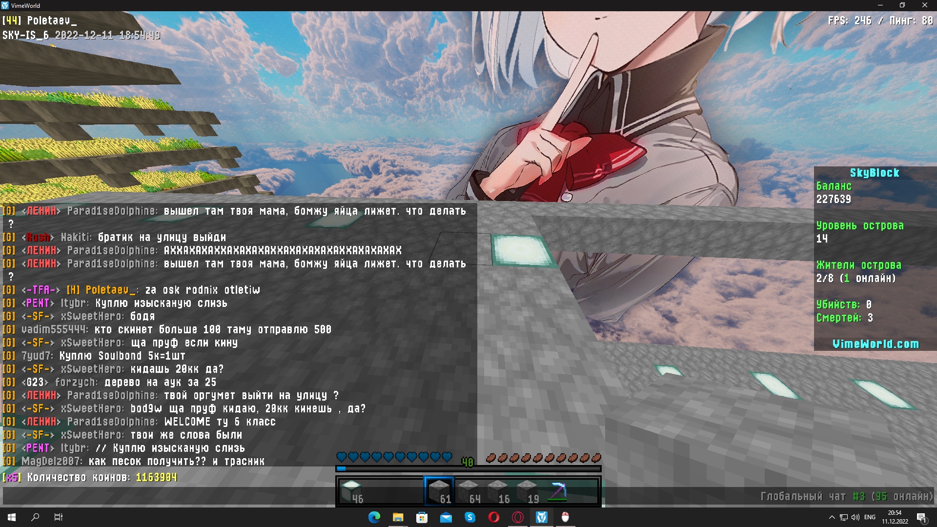Viewport: 937px width, 527px height.
Task: Select the stone stack of 64 in hotbar
Action: pyautogui.click(x=469, y=491)
